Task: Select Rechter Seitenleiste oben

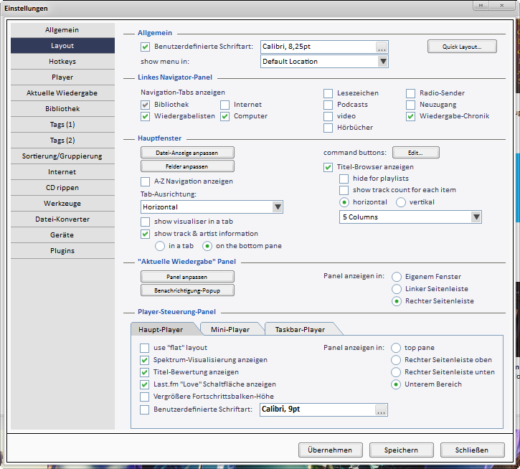Action: click(396, 360)
